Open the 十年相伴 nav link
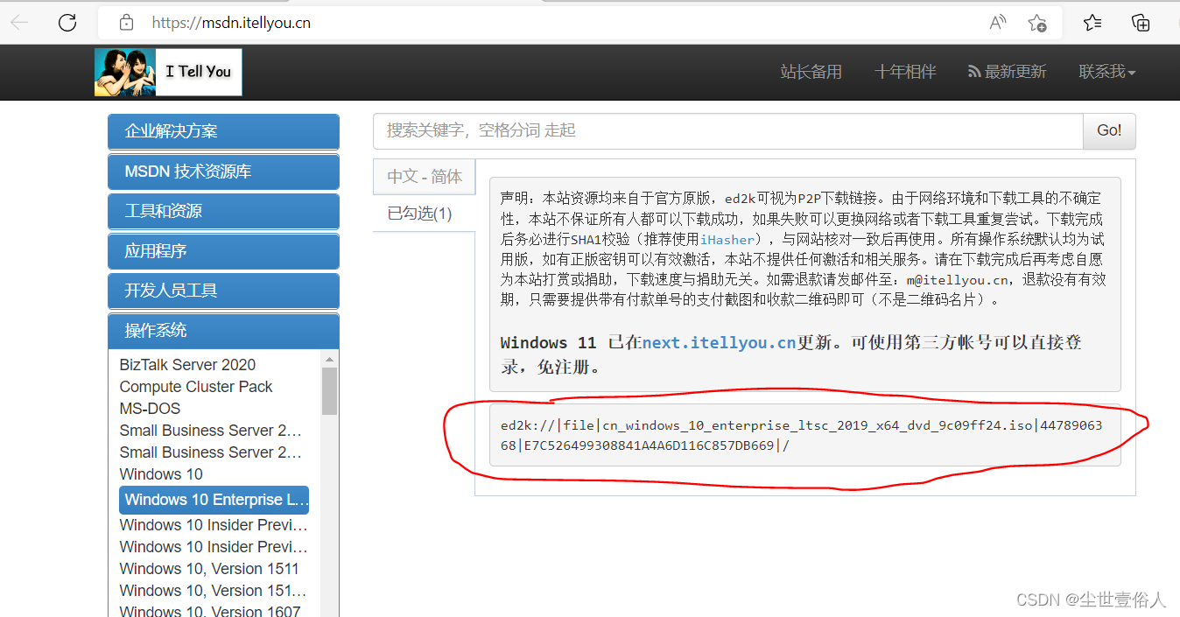 click(x=905, y=72)
